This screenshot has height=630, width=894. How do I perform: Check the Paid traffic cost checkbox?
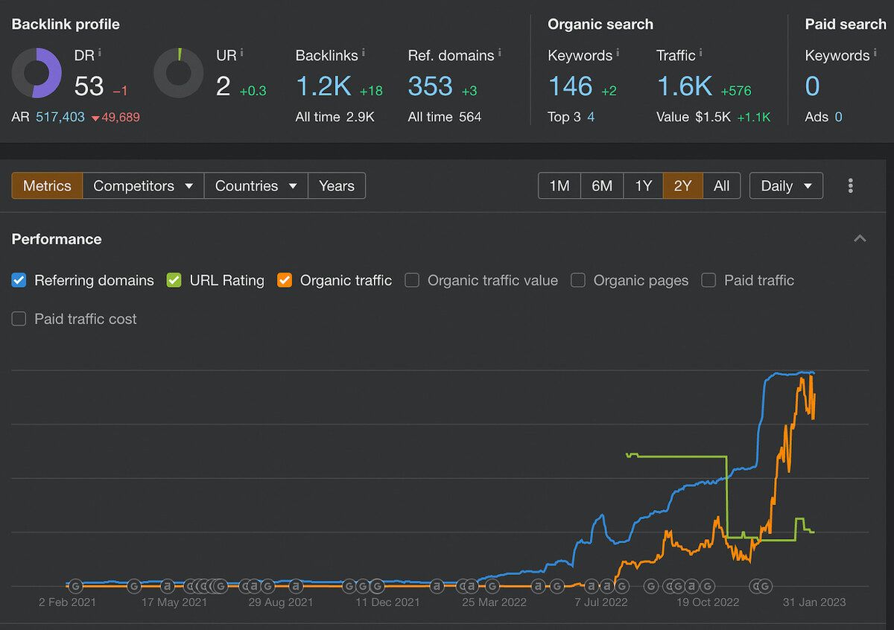pos(19,319)
